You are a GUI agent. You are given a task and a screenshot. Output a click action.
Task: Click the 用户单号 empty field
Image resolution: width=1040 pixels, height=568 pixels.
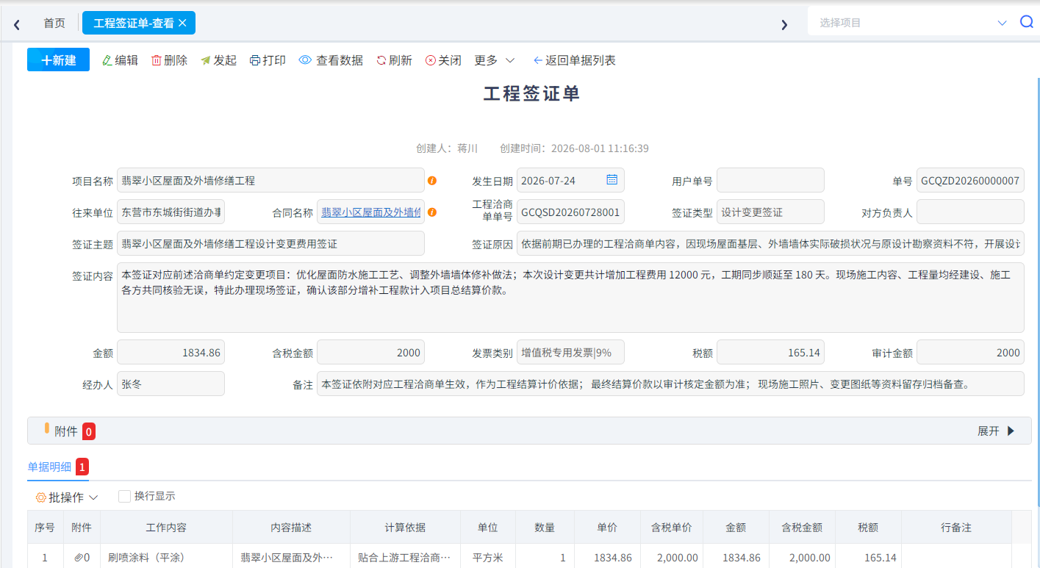[x=770, y=180]
